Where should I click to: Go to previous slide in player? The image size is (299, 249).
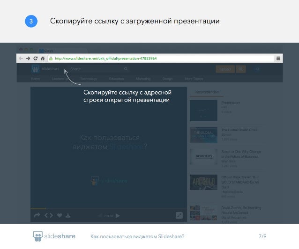99,216
